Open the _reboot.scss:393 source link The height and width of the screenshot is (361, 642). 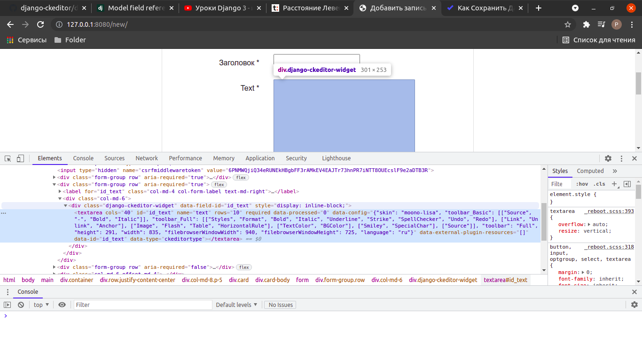[x=609, y=211]
